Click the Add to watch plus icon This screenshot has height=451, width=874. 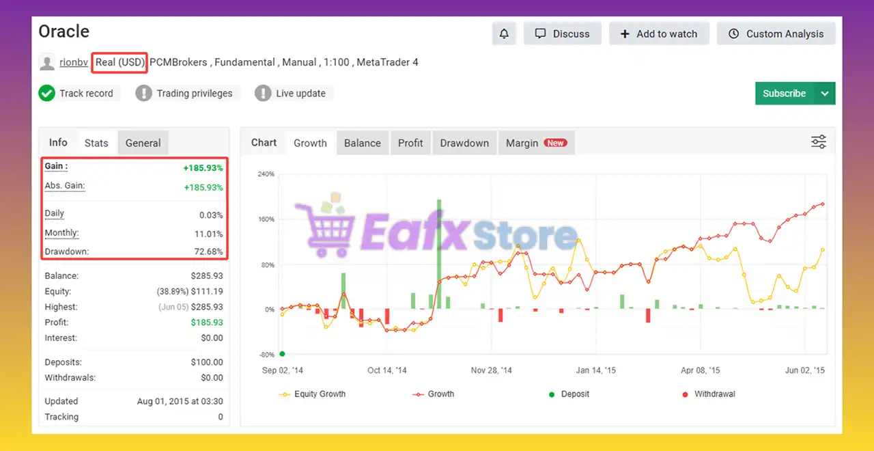[x=625, y=33]
